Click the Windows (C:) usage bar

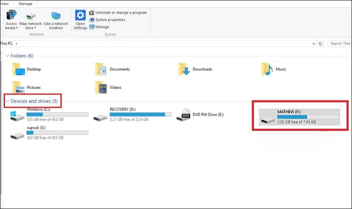[57, 115]
